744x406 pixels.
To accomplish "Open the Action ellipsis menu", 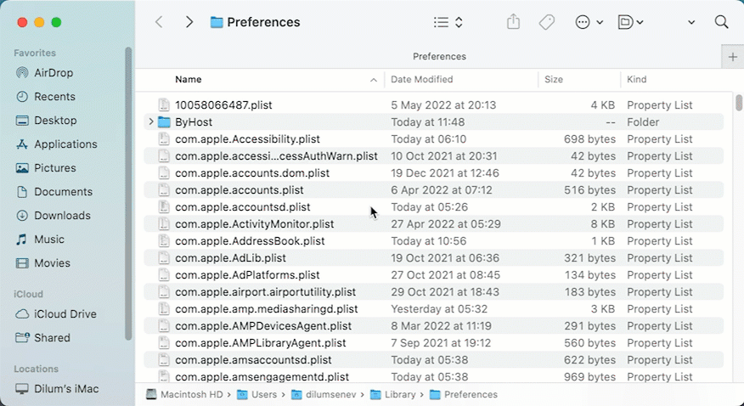I will tap(589, 22).
